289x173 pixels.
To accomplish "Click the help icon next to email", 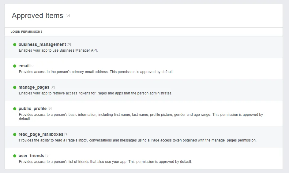I will pyautogui.click(x=32, y=66).
